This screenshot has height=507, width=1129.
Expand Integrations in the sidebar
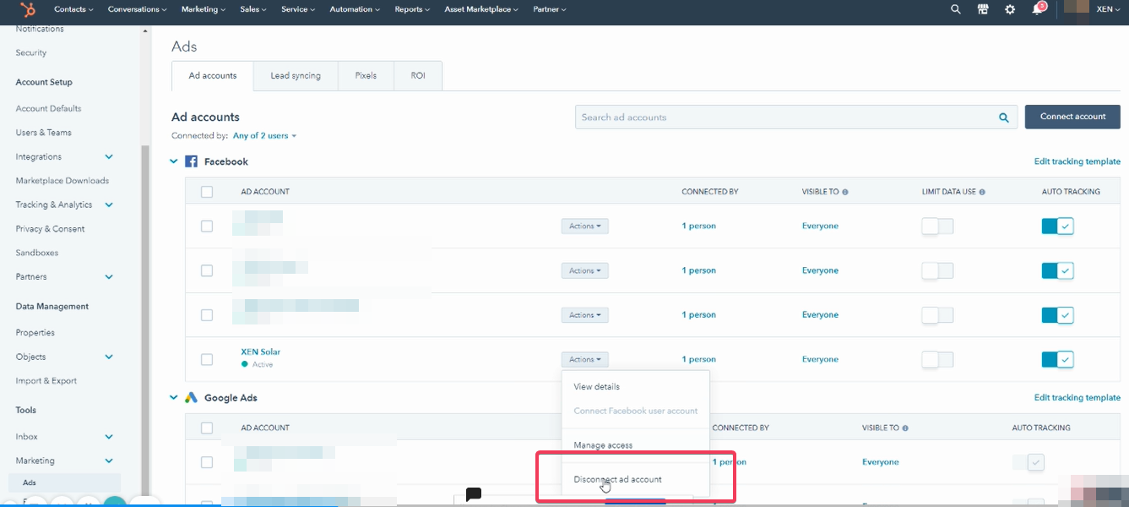[x=109, y=156]
